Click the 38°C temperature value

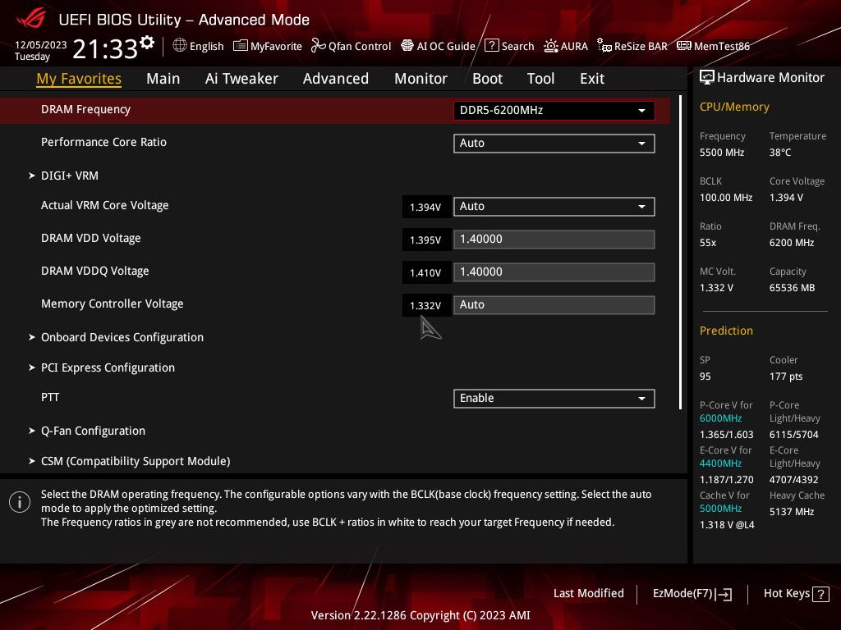[780, 152]
